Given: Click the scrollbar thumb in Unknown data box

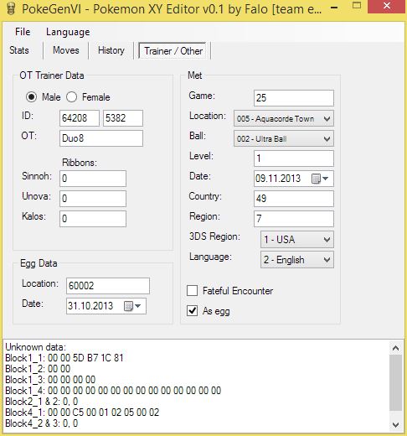Looking at the screenshot, I should pyautogui.click(x=395, y=383).
